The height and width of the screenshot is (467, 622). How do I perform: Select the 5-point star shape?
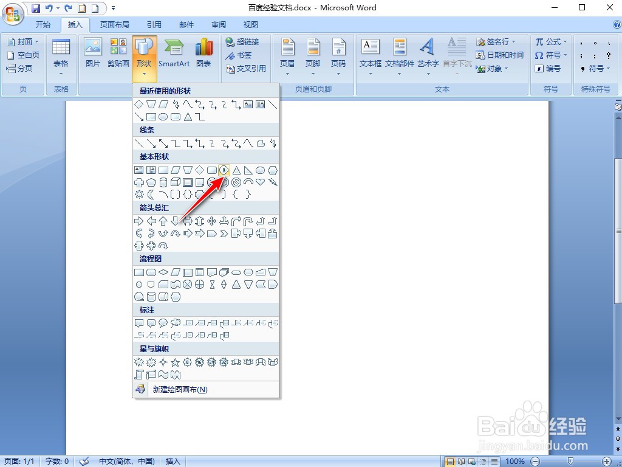click(176, 362)
